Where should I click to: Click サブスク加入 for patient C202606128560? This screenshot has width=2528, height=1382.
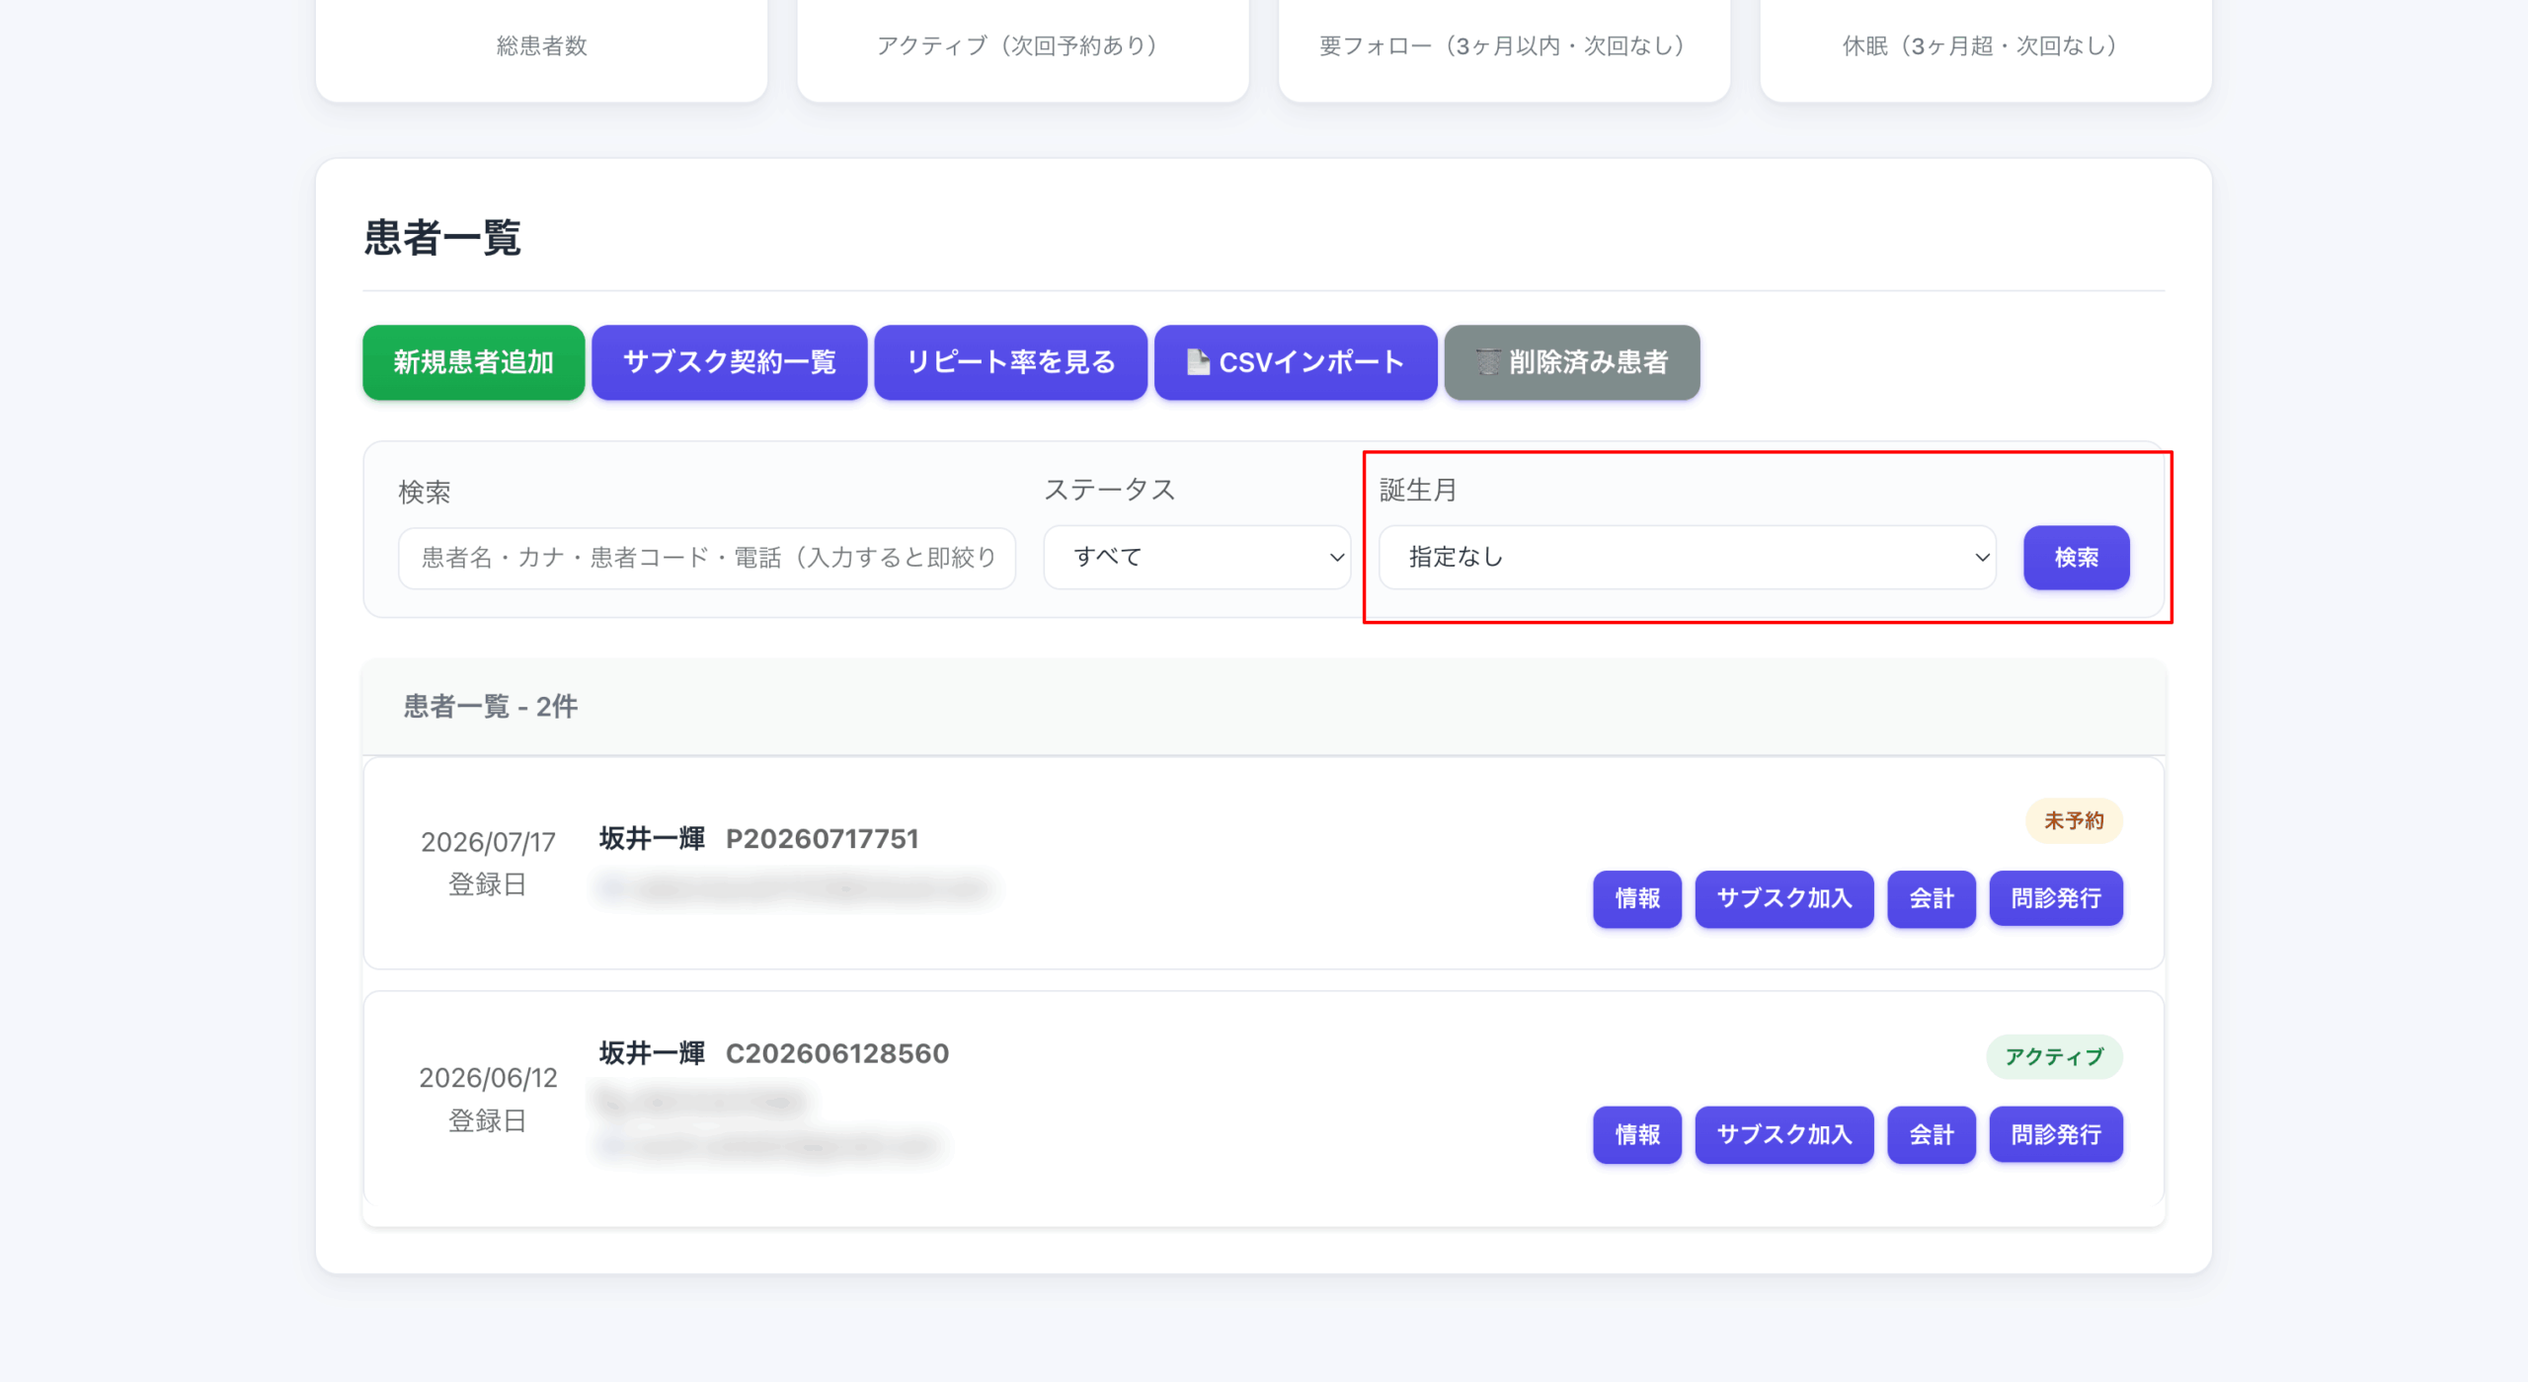(1783, 1134)
